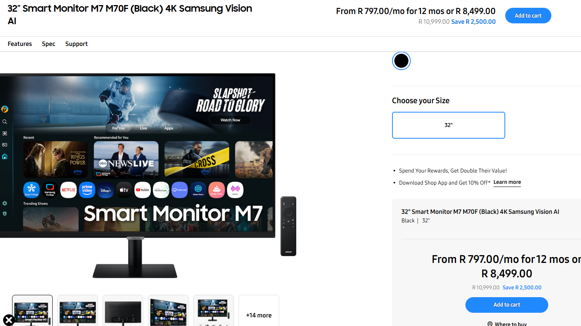This screenshot has height=326, width=581.
Task: Go to the Support tab
Action: coord(77,44)
